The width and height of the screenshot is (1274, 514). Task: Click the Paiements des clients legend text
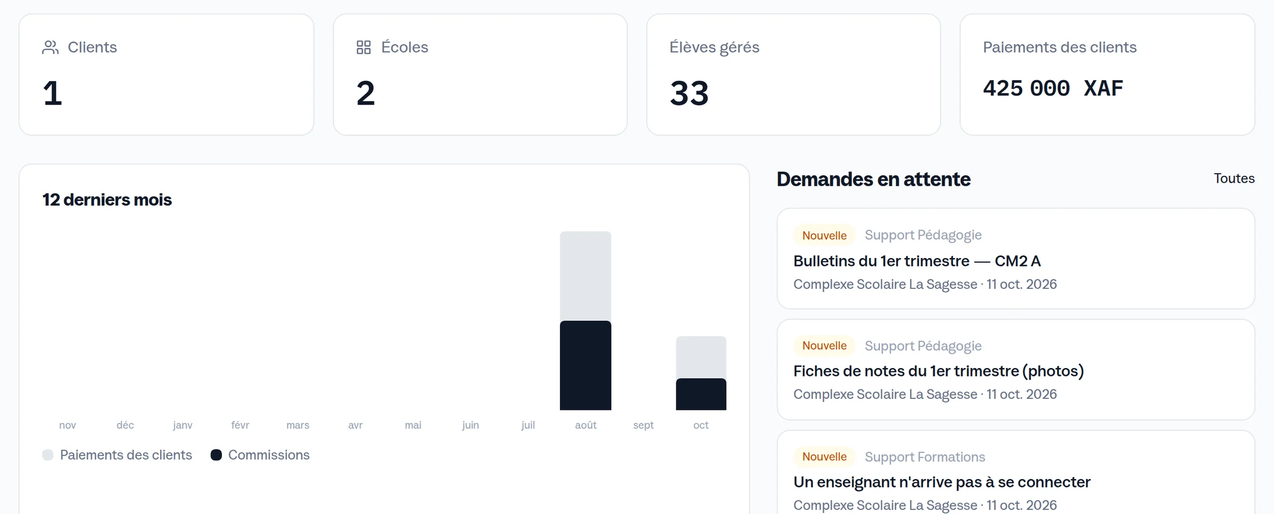[126, 455]
